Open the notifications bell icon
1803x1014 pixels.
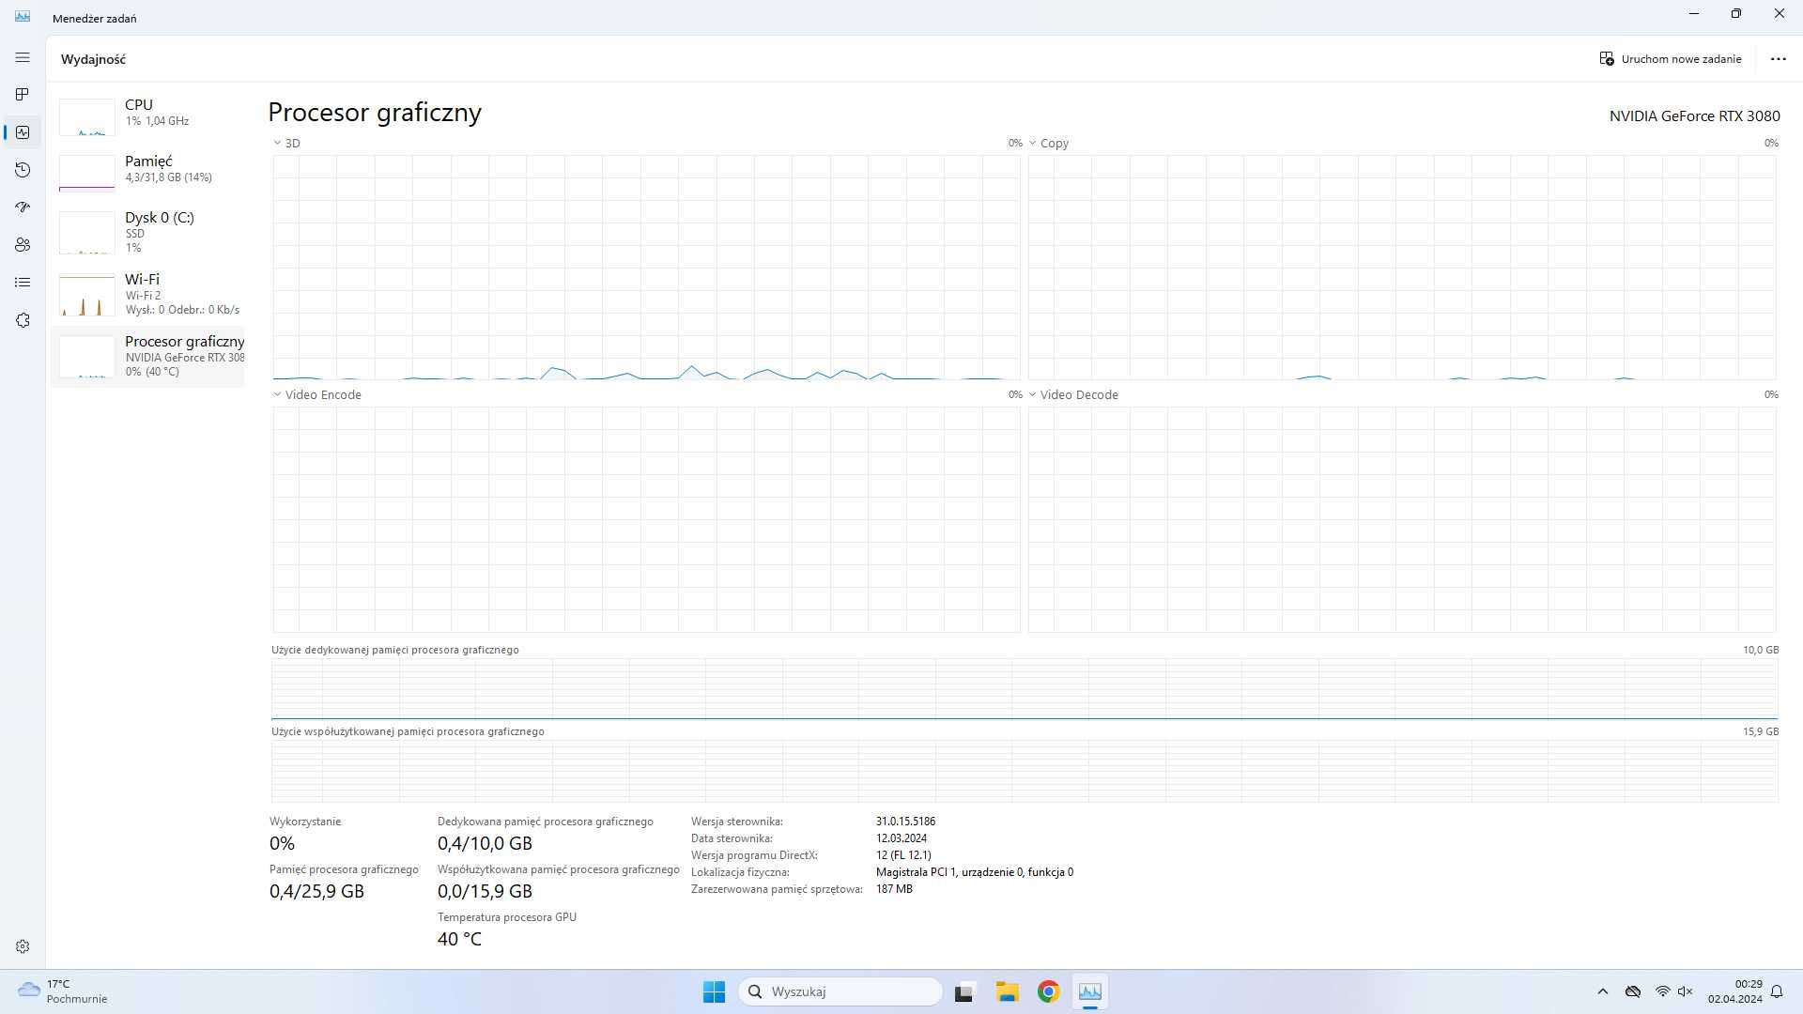tap(1777, 991)
